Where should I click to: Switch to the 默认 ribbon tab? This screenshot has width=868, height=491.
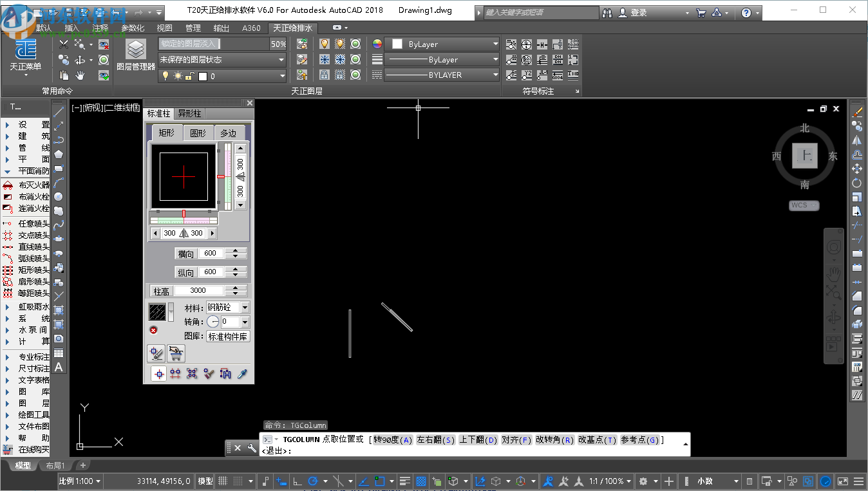pos(44,28)
